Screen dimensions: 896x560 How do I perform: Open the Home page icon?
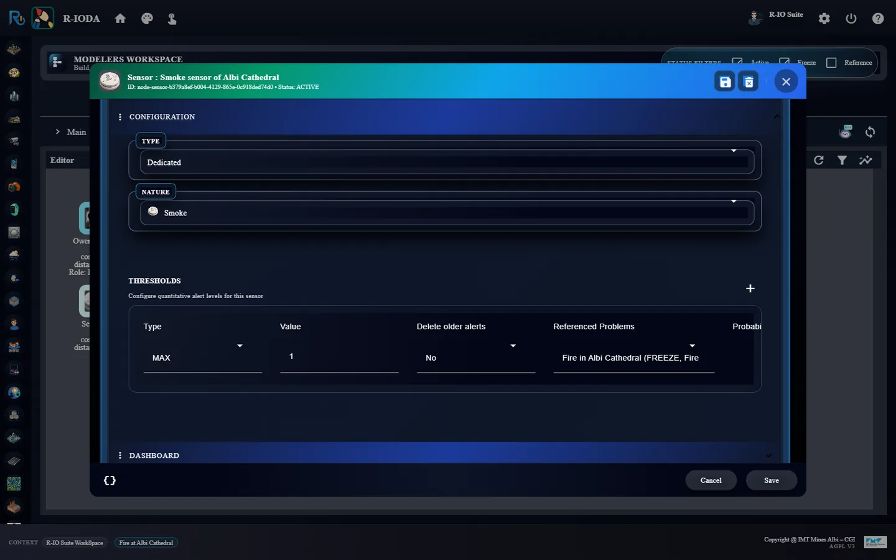point(120,19)
